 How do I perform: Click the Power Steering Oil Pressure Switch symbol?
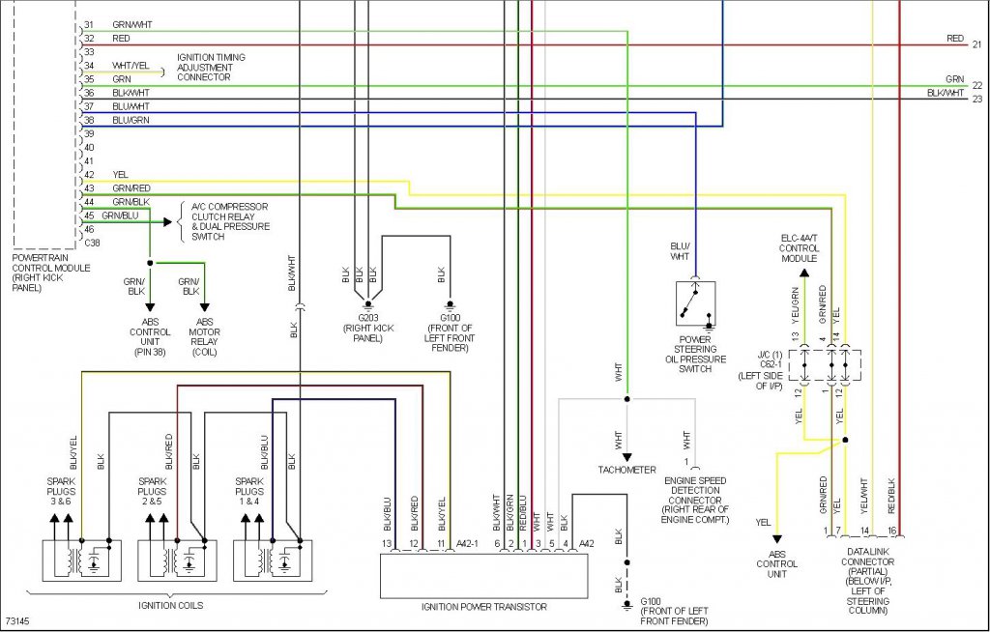coord(695,303)
